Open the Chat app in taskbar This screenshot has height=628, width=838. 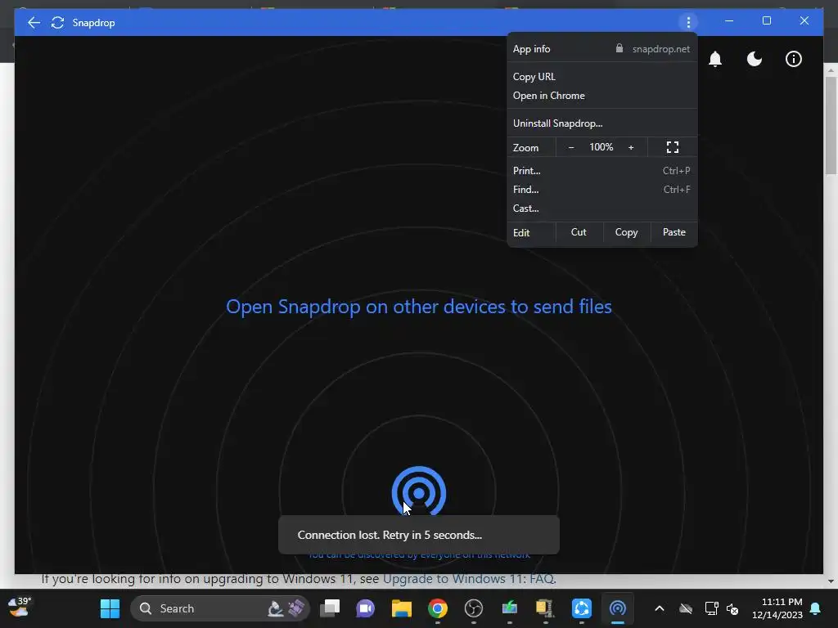(x=366, y=608)
